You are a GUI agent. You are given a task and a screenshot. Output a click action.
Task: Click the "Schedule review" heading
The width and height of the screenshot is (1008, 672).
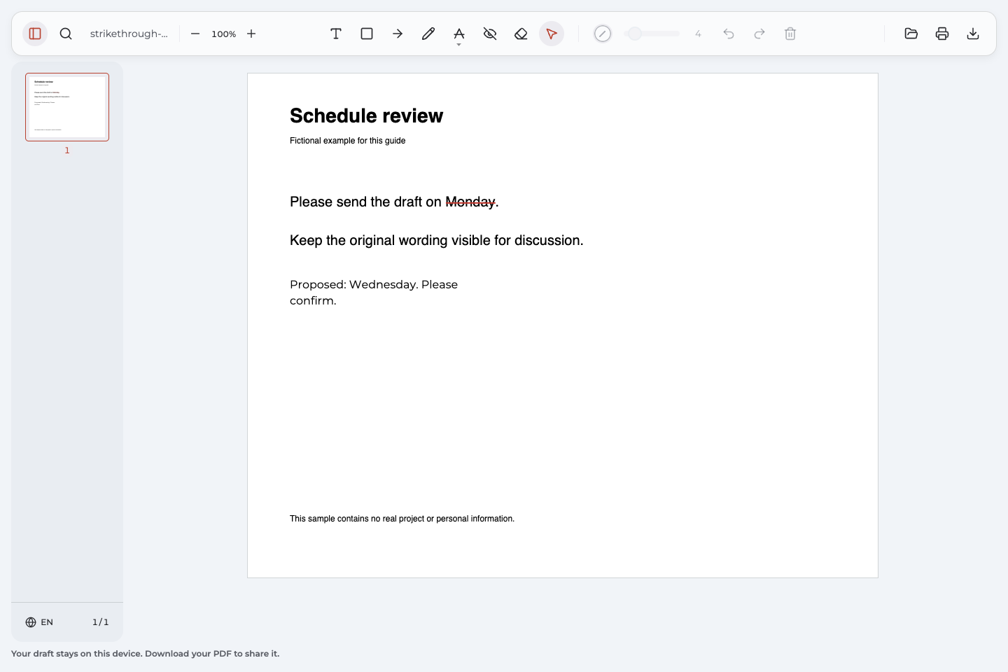click(366, 115)
